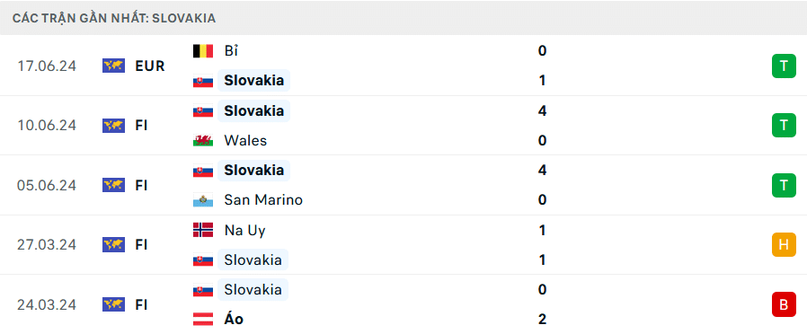Click the EUR competition label

tap(150, 66)
